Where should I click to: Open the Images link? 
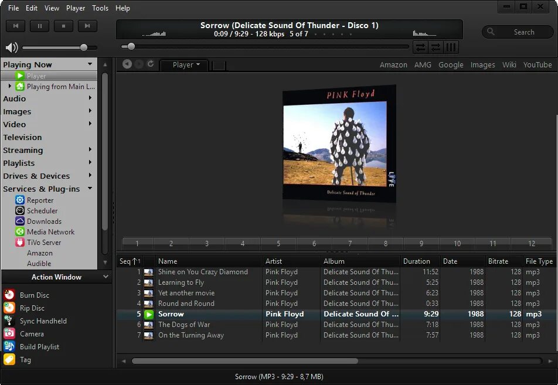pos(482,65)
